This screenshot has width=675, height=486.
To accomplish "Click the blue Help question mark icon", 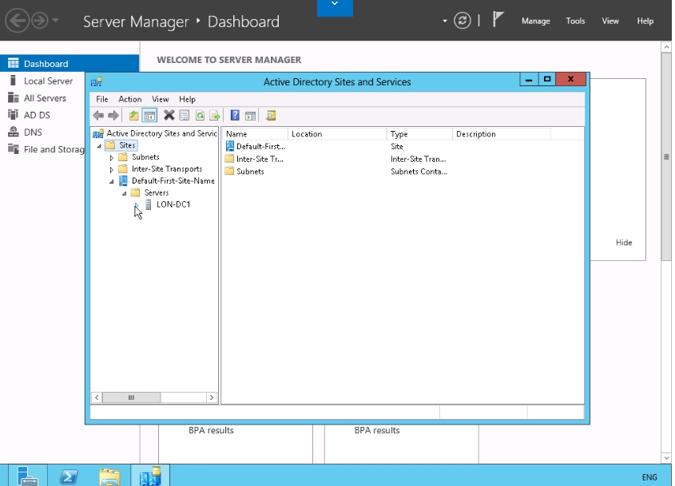I will (x=235, y=116).
